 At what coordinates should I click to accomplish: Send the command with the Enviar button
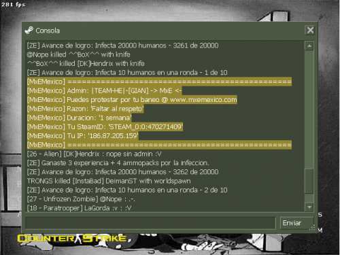pyautogui.click(x=297, y=223)
